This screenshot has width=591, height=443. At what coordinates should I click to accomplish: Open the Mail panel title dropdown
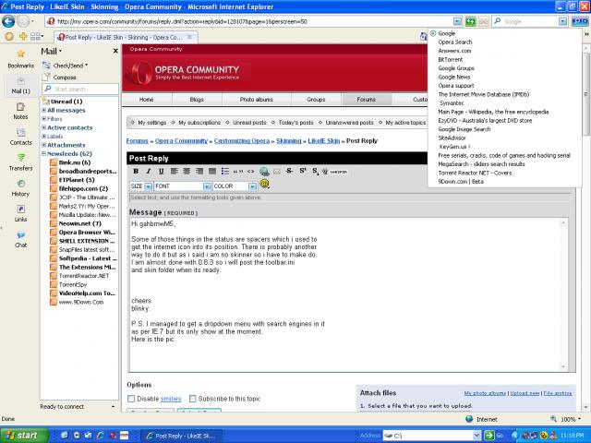point(52,52)
